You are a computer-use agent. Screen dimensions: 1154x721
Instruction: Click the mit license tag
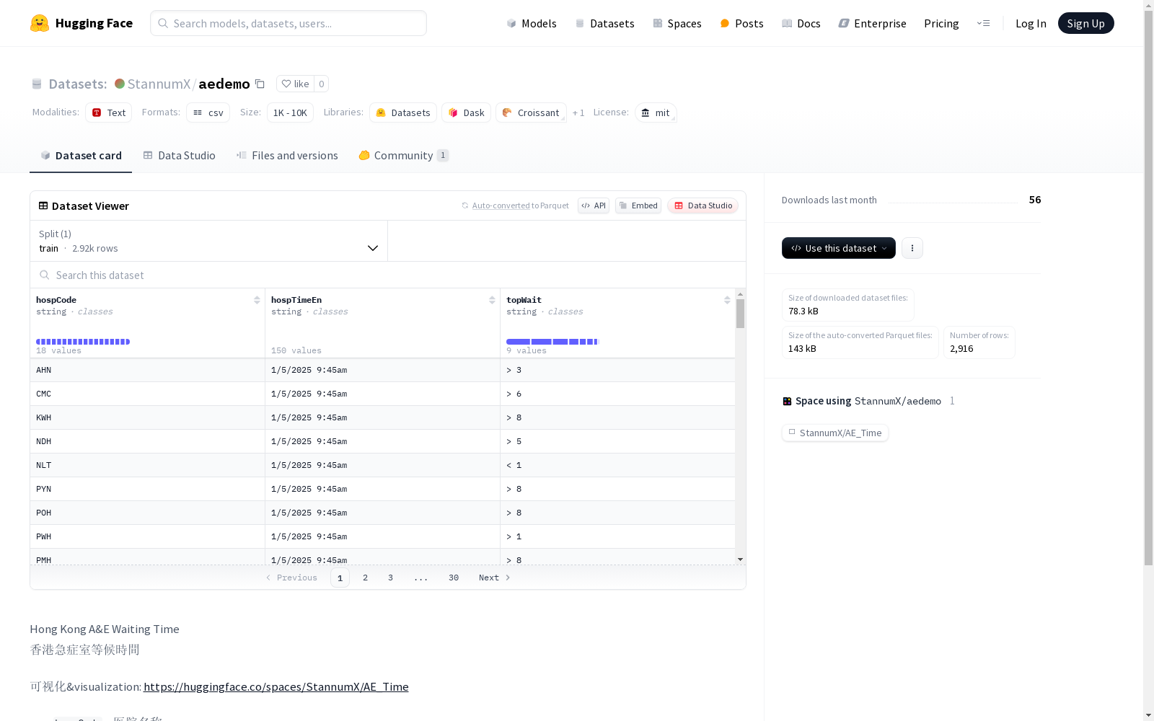pyautogui.click(x=656, y=112)
